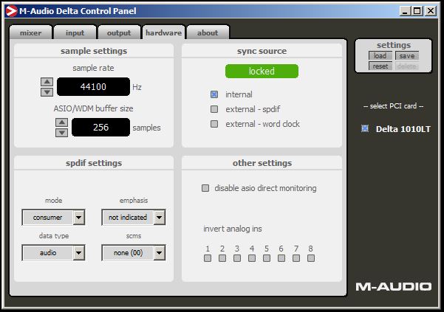Increase the sample rate with the up arrow

tap(47, 82)
